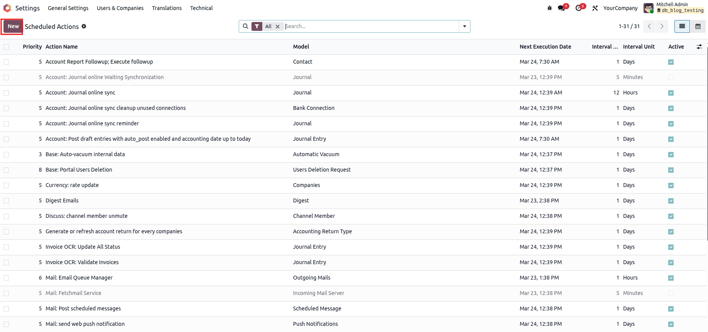Sort by the Model column header
This screenshot has width=708, height=332.
(301, 47)
